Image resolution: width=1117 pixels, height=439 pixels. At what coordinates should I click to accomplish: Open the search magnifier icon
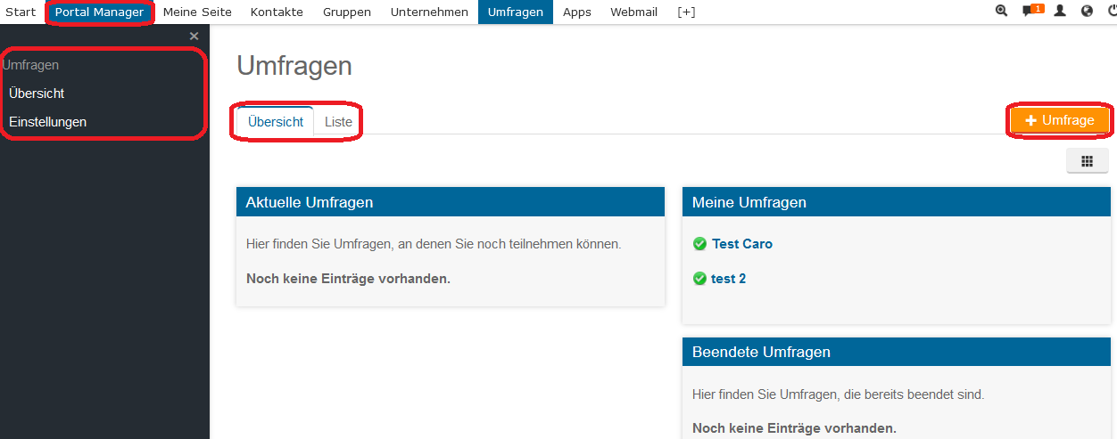coord(1001,12)
